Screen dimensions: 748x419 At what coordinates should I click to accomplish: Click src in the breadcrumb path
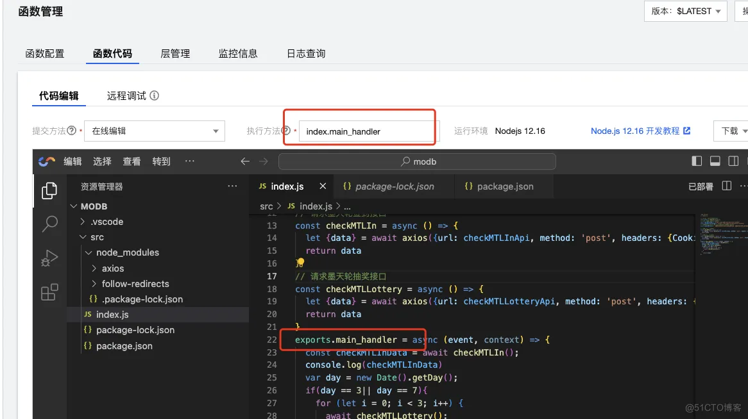(x=266, y=206)
